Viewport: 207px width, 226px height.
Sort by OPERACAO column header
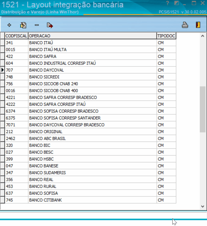tap(93, 36)
